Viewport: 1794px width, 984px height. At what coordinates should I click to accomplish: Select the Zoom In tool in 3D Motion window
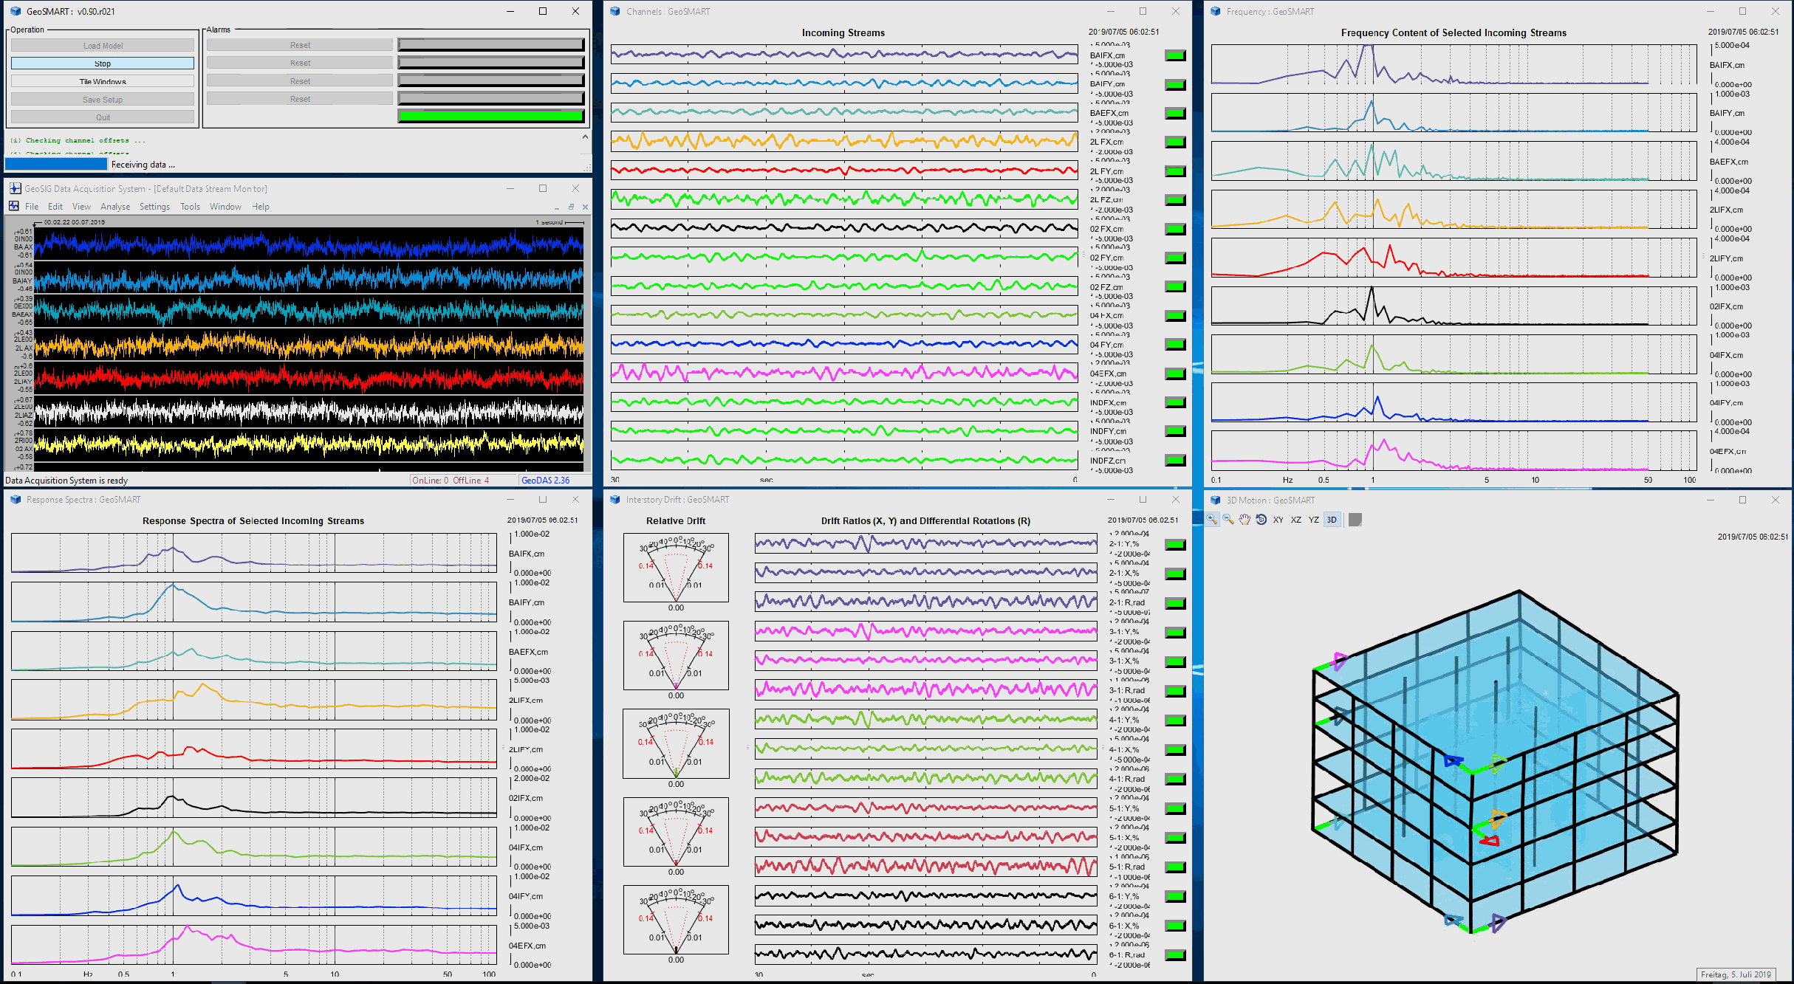pos(1212,520)
